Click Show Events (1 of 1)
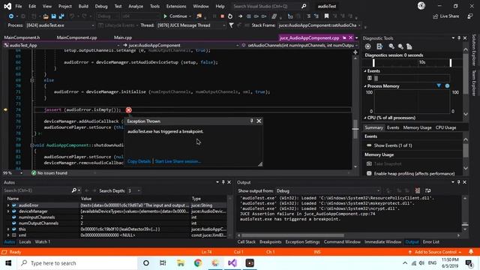The image size is (480, 270). pos(393,145)
